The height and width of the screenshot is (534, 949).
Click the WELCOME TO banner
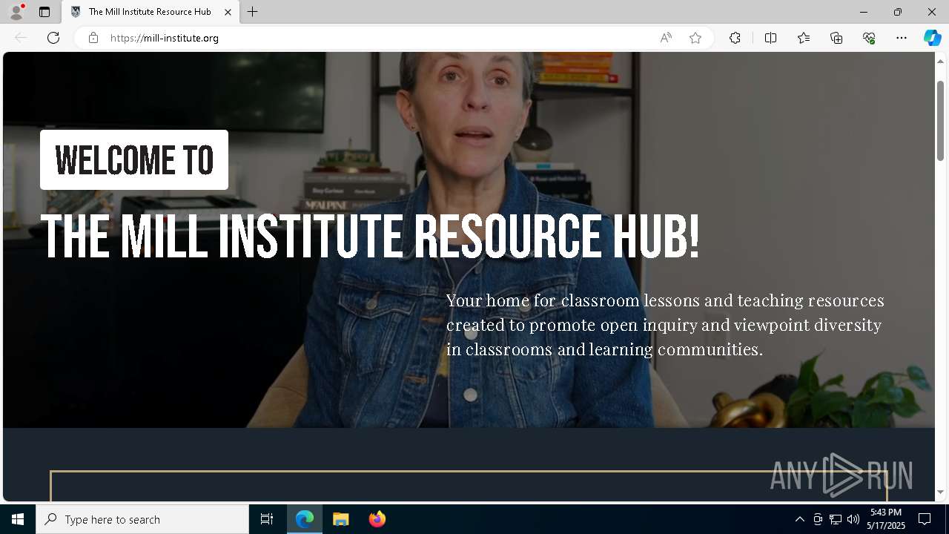[134, 160]
